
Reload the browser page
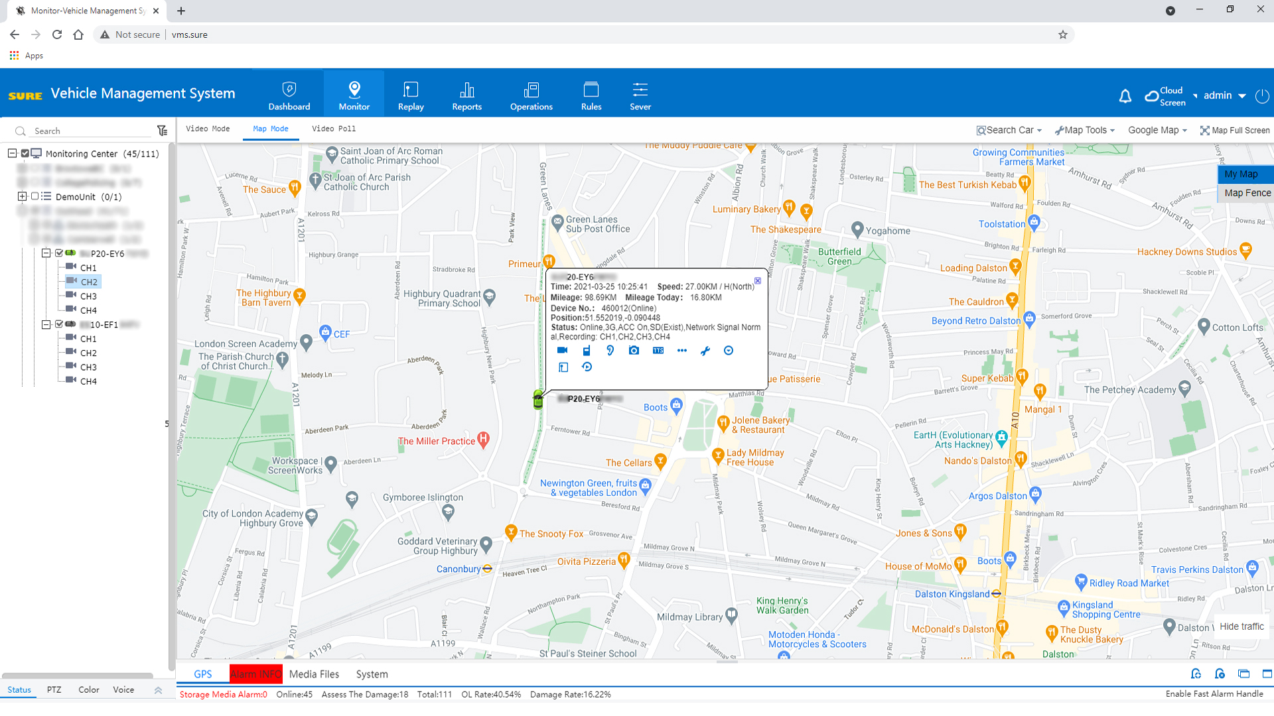[x=57, y=34]
